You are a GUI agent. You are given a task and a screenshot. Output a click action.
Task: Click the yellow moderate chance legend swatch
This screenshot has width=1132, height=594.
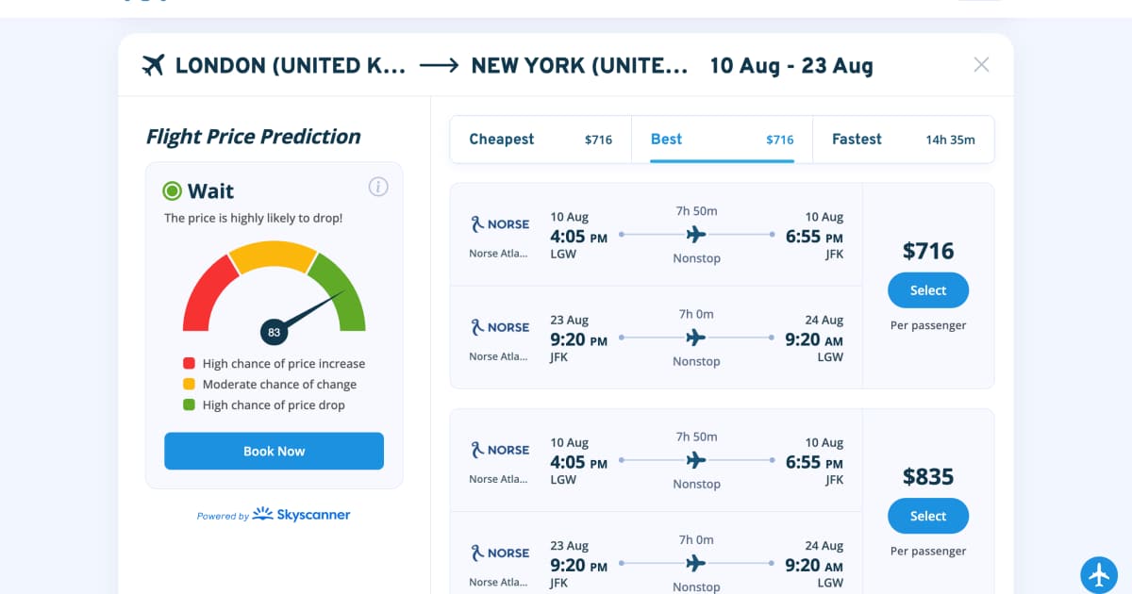click(x=189, y=384)
